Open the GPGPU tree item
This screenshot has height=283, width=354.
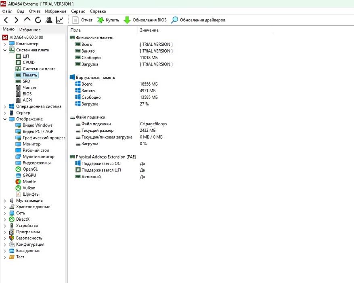point(26,175)
